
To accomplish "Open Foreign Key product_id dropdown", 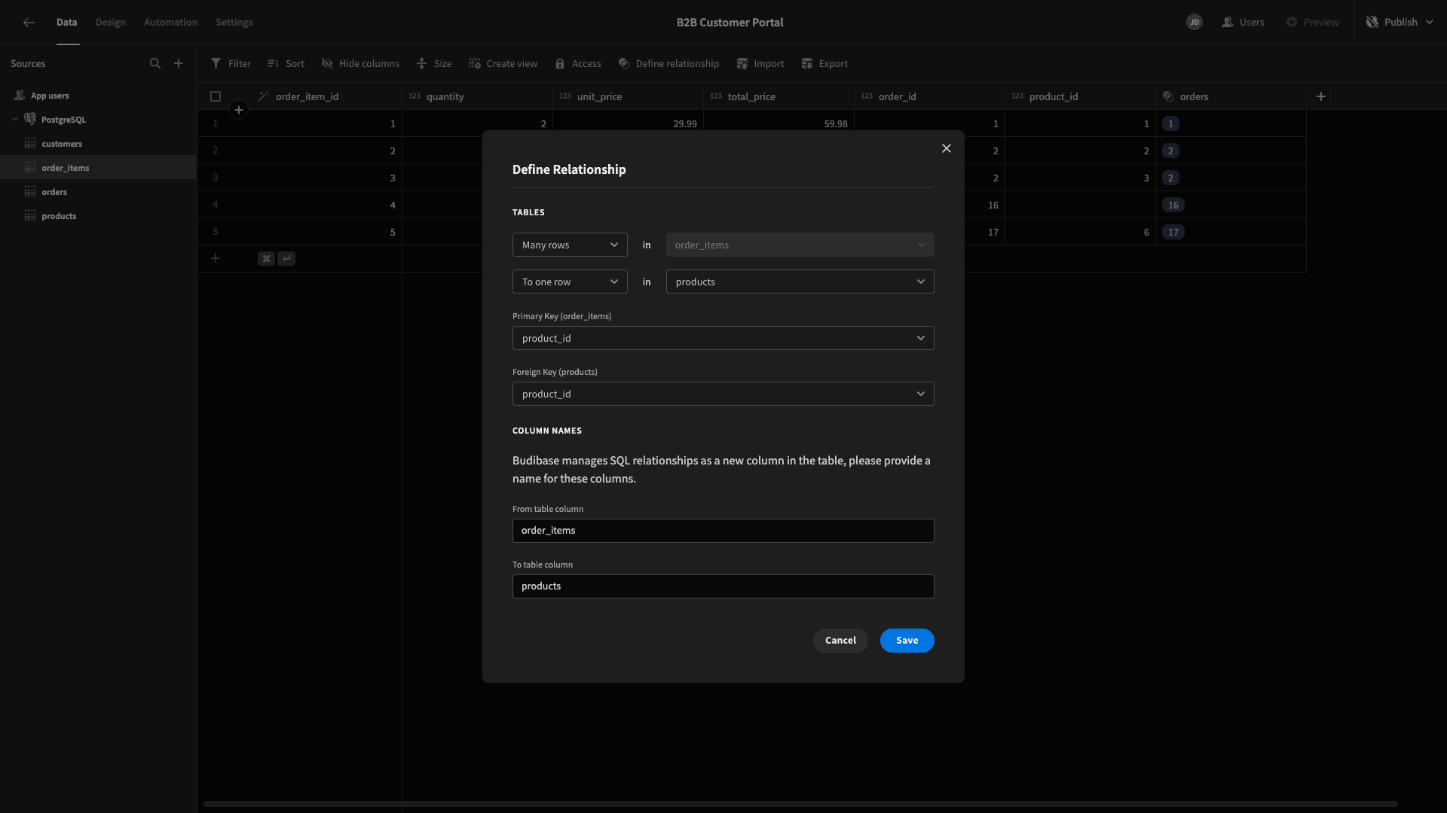I will click(x=723, y=394).
